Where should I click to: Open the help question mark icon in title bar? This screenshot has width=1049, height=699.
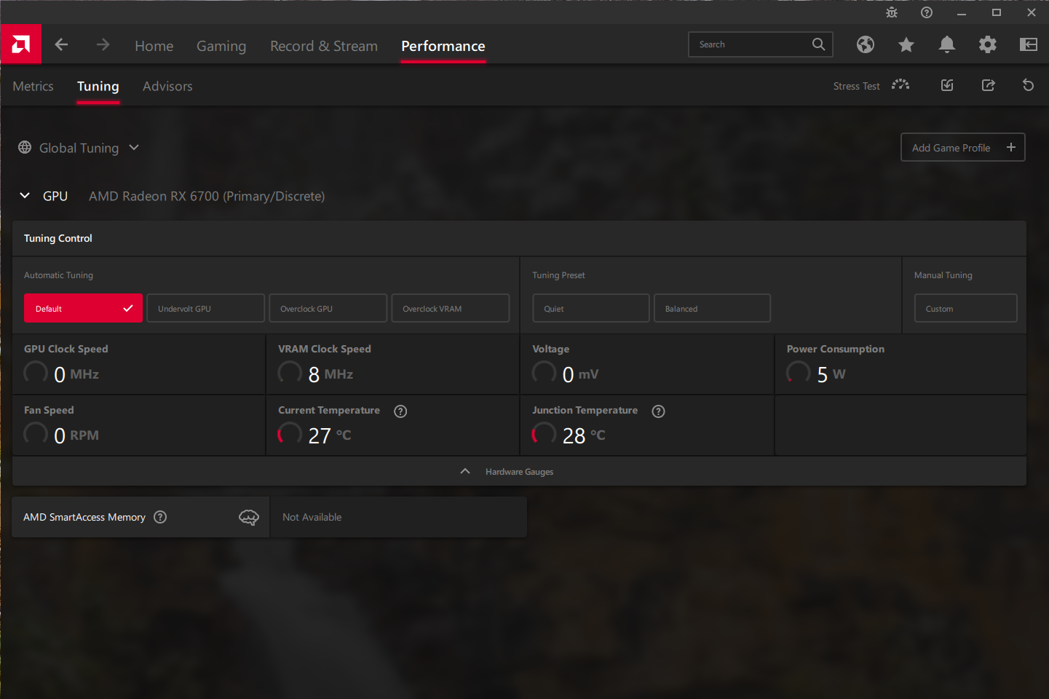[927, 12]
